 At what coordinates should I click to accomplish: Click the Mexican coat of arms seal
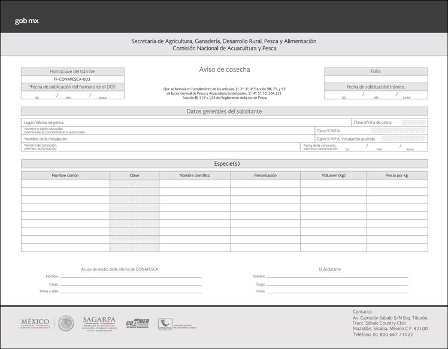(66, 323)
